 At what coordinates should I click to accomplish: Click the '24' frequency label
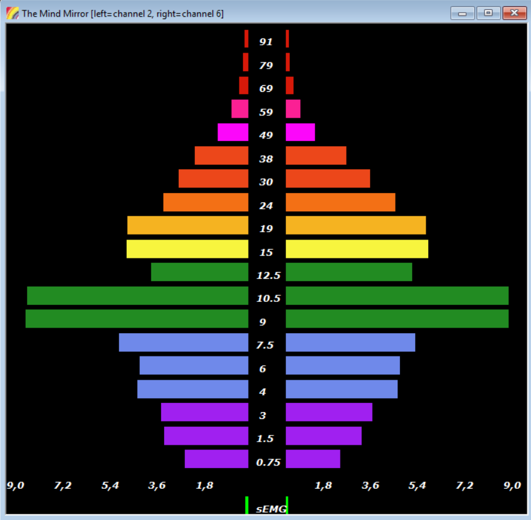click(x=266, y=206)
